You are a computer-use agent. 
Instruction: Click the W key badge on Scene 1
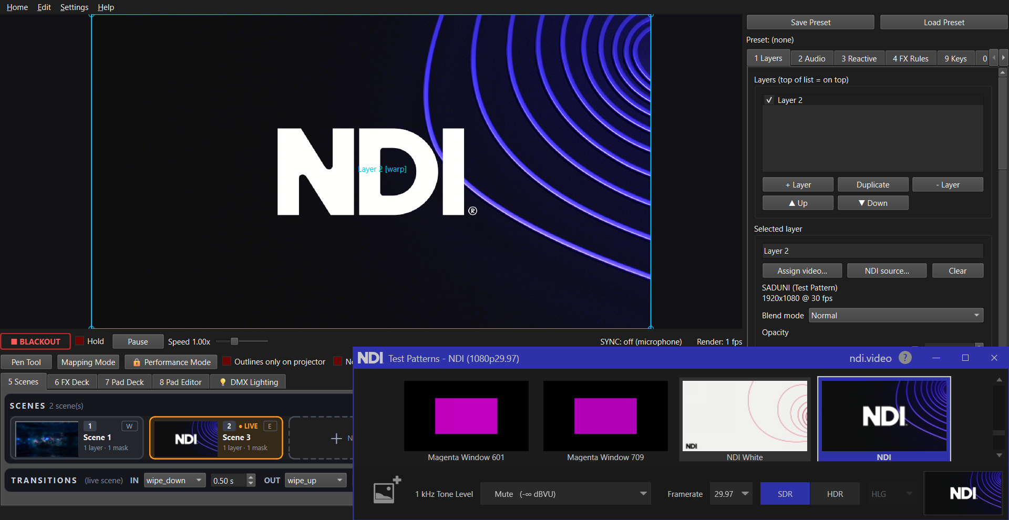(x=129, y=426)
